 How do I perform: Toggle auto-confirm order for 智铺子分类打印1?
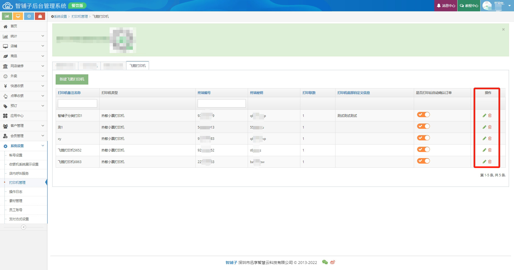click(423, 115)
